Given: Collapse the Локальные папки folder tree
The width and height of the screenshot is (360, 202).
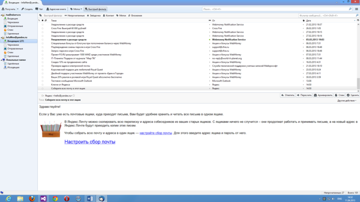Looking at the screenshot, I should click(x=2, y=60).
